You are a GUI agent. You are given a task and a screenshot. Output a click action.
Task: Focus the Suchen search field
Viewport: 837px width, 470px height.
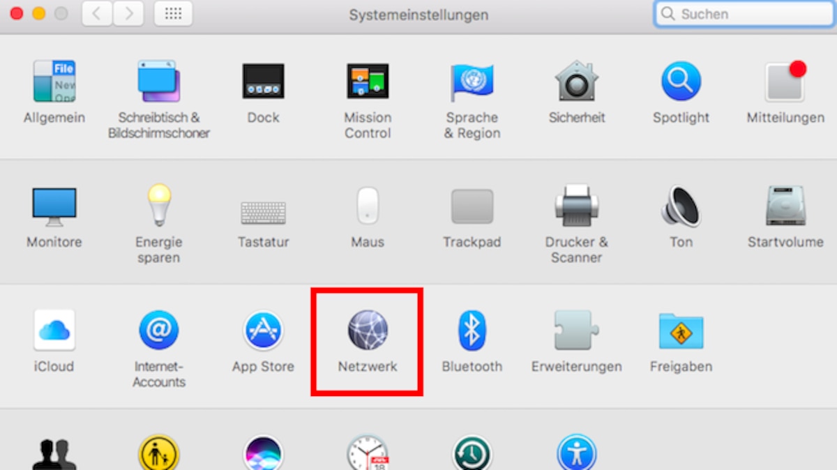[x=746, y=14]
